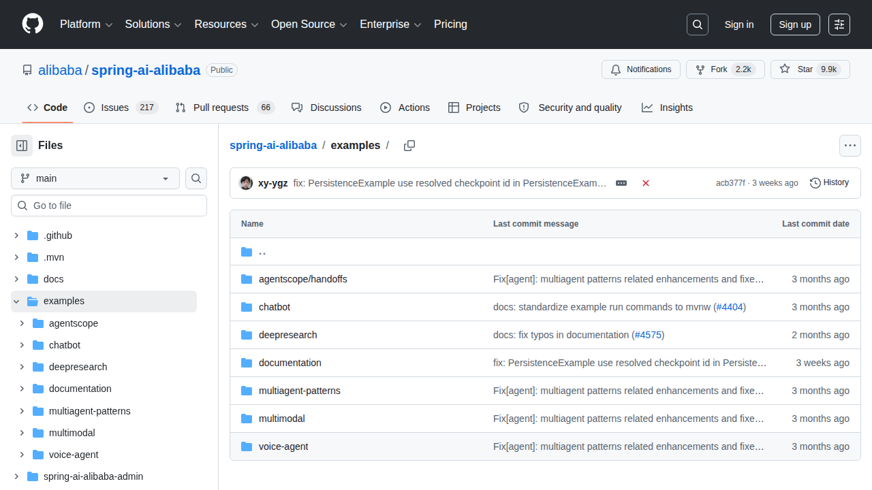Expand the voice-agent subfolder in tree
Viewport: 872px width, 490px height.
click(x=22, y=455)
